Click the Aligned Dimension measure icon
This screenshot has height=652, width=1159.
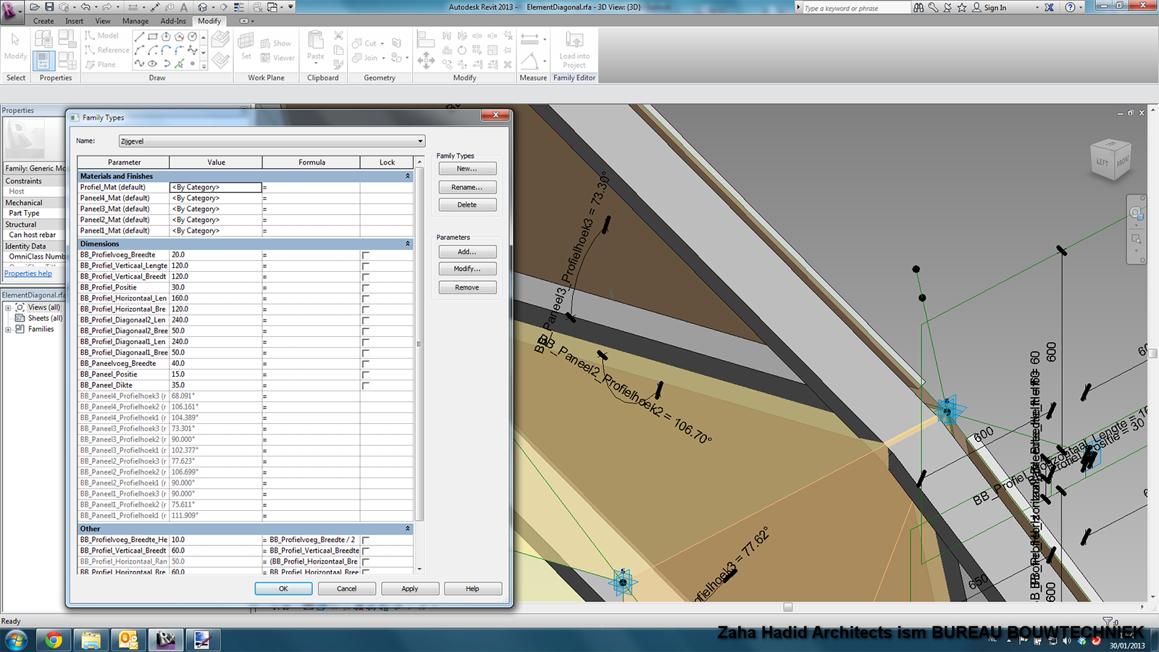[x=530, y=38]
